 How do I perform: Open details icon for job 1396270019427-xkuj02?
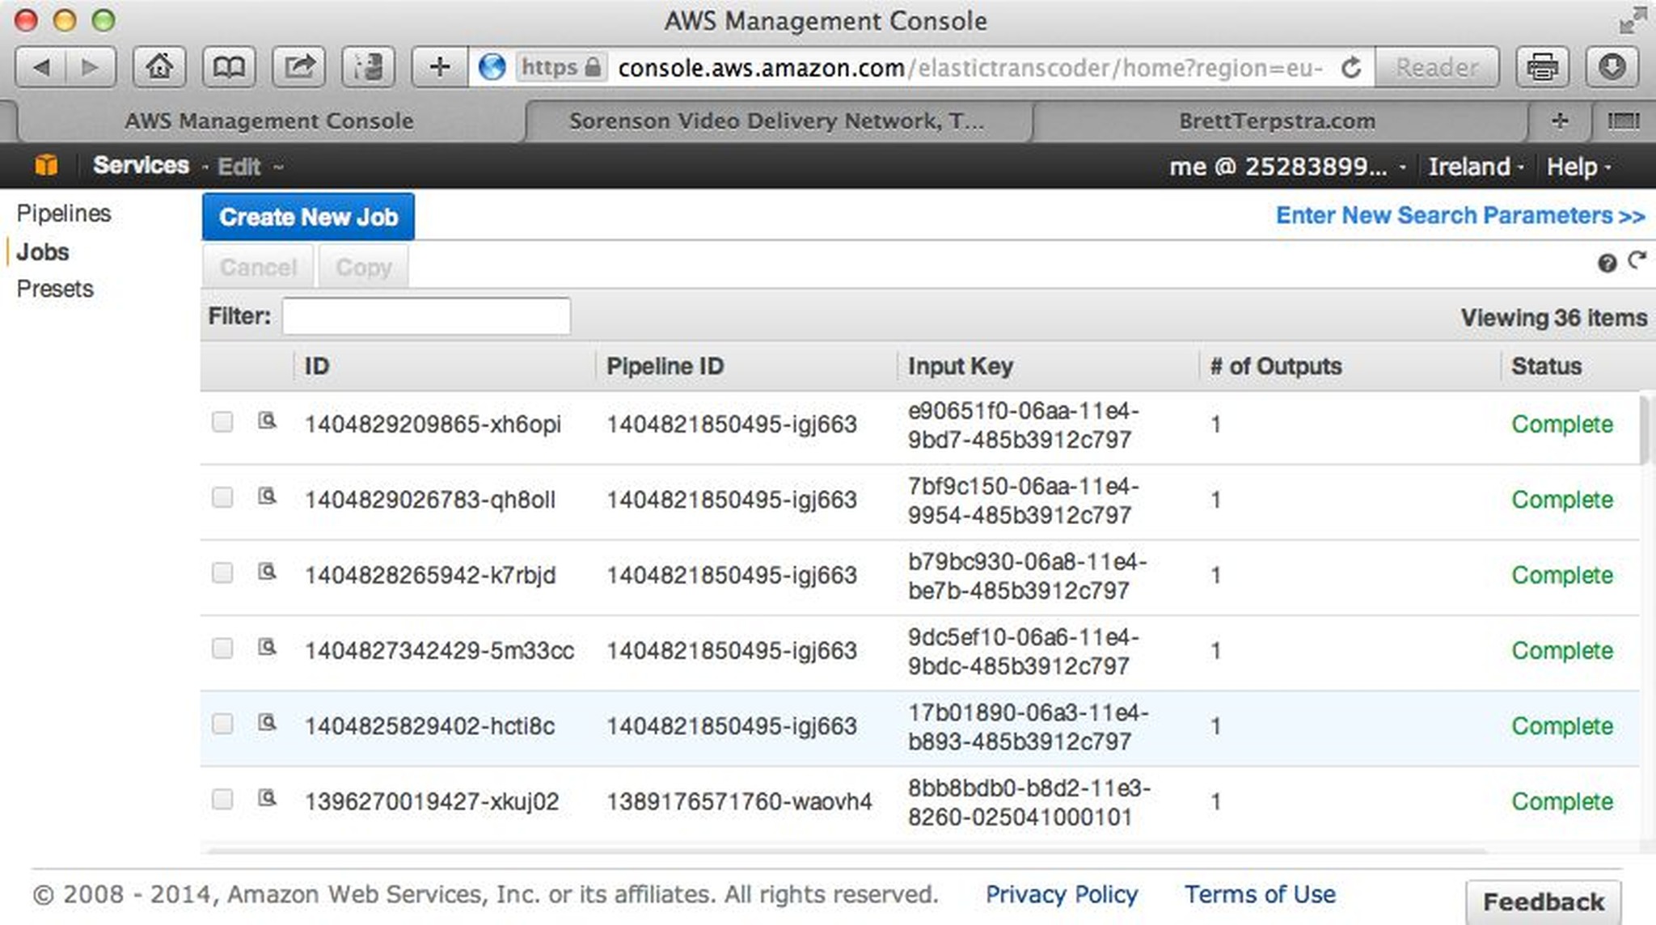[x=266, y=799]
